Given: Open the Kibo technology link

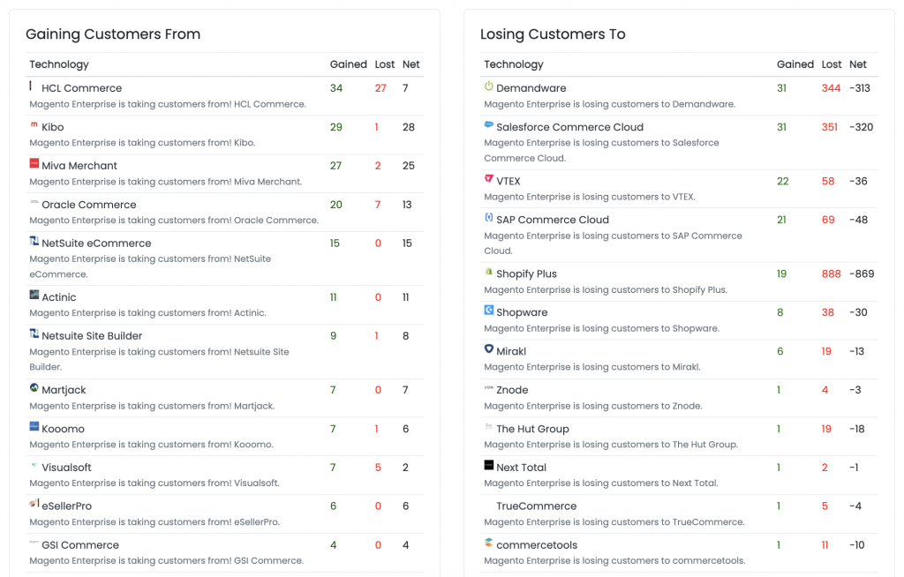Looking at the screenshot, I should pos(52,127).
